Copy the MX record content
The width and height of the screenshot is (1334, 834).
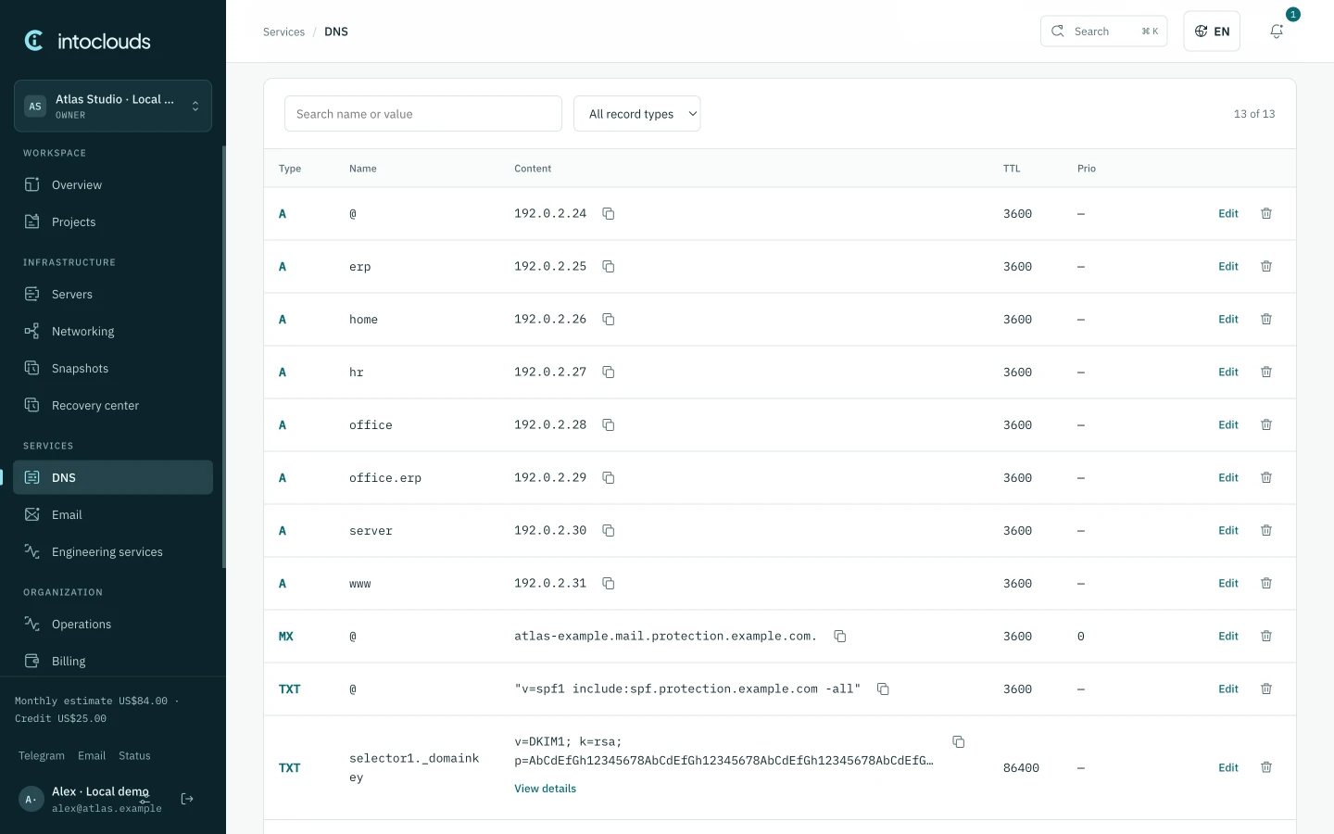[x=840, y=637]
